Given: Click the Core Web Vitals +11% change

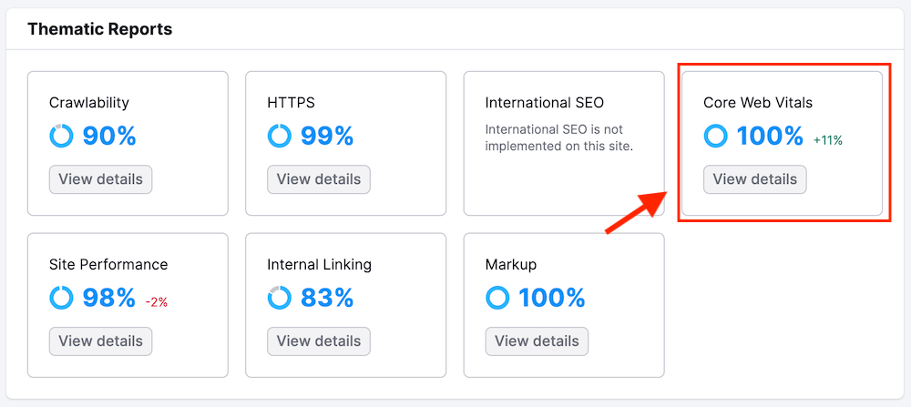Looking at the screenshot, I should [828, 140].
